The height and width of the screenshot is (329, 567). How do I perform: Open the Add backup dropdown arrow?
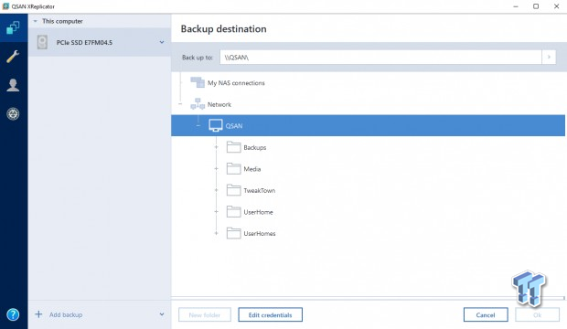coord(162,314)
